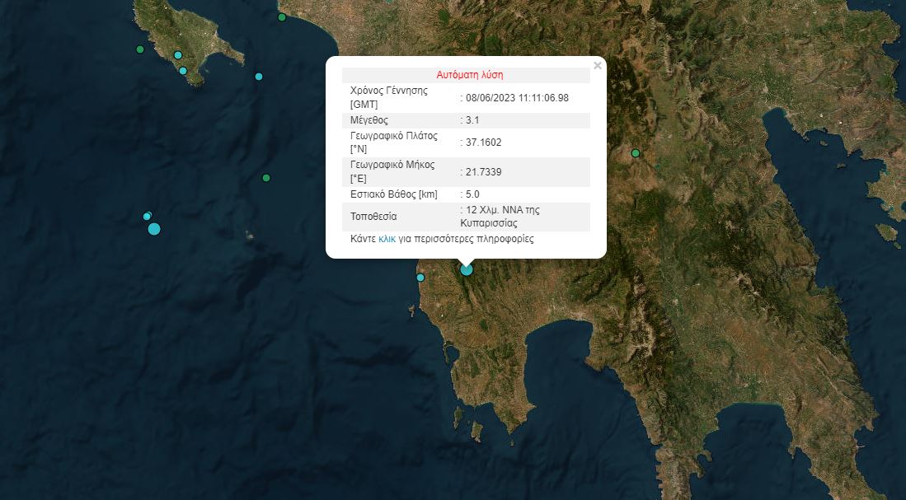Viewport: 906px width, 500px height.
Task: Close the earthquake info popup
Action: 598,66
